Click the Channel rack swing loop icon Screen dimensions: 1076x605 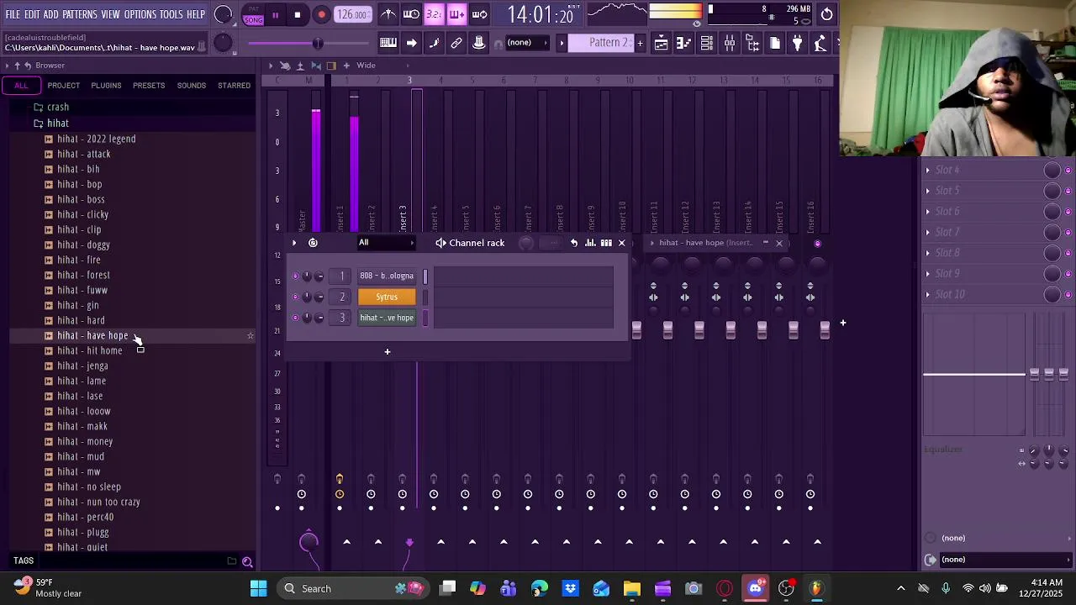click(313, 243)
